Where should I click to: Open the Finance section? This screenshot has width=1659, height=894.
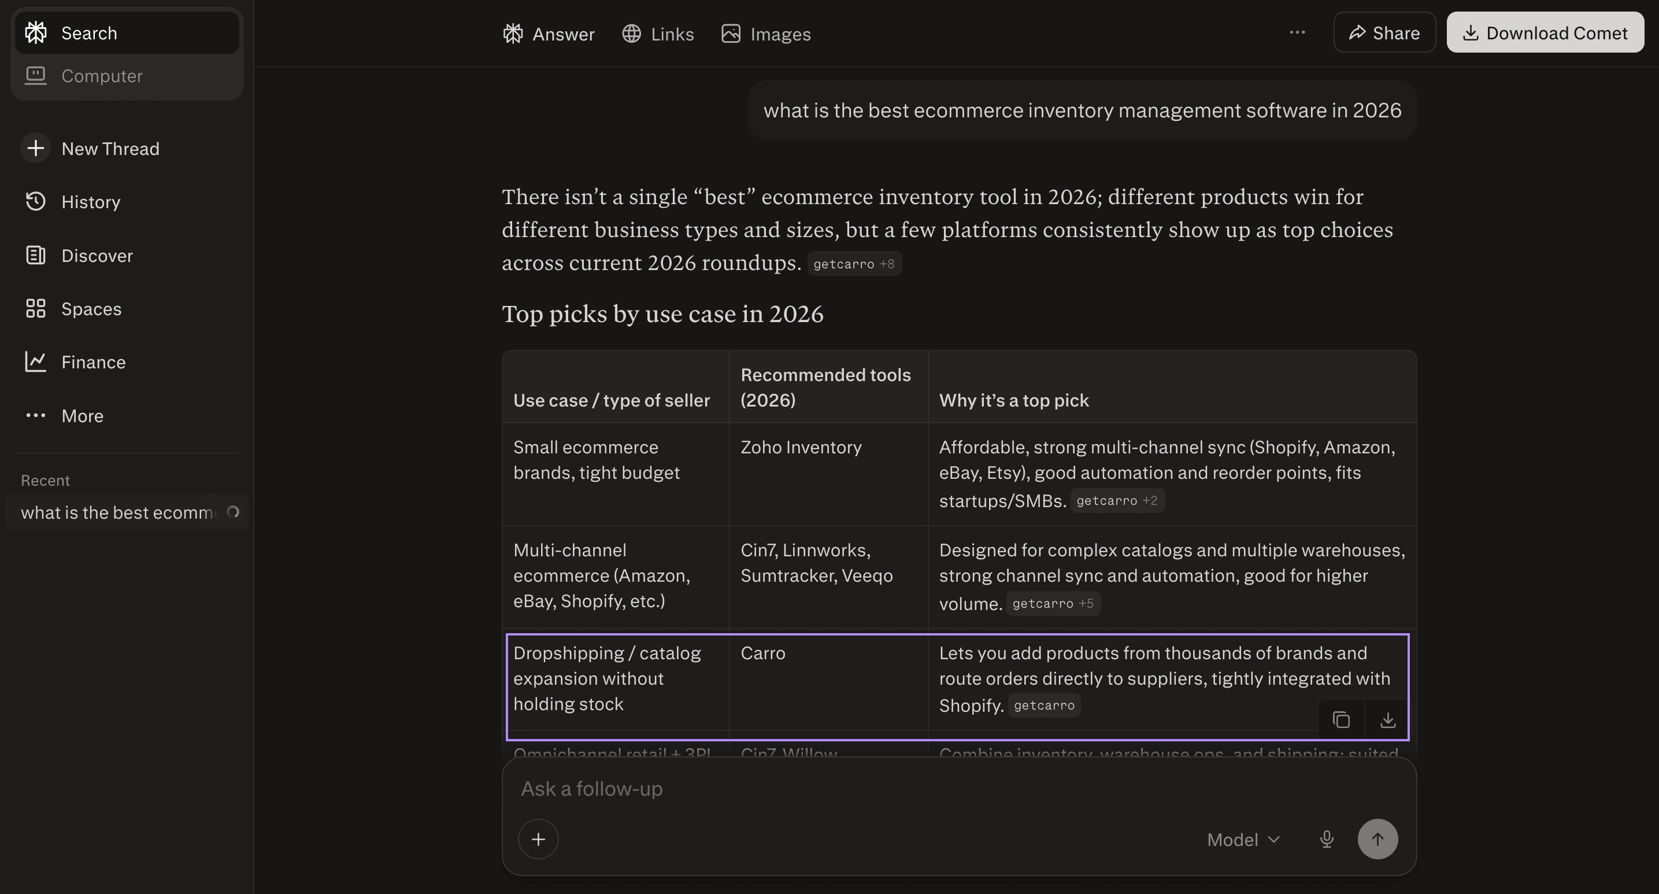pyautogui.click(x=92, y=362)
